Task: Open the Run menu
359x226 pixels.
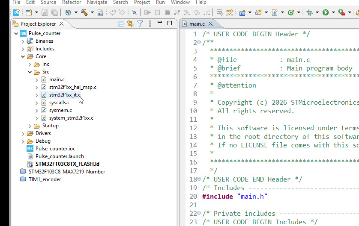Action: click(160, 2)
